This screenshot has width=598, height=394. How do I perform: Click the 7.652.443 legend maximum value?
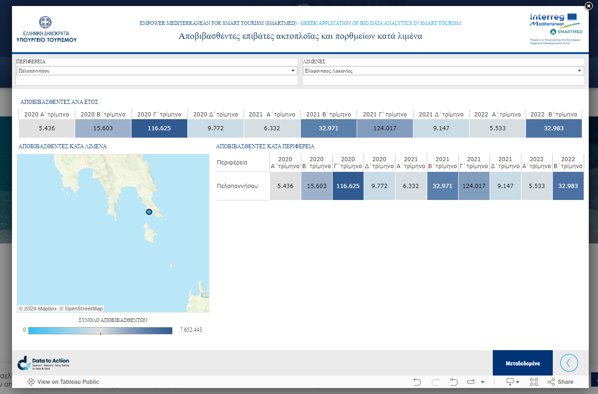pos(191,330)
